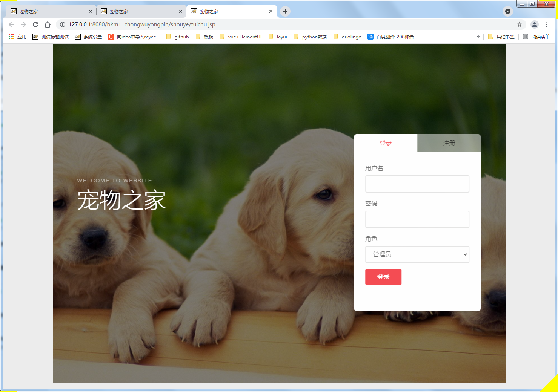Click the offline indicator icon near the tabs
Screen dimensions: 558x392
(x=507, y=11)
